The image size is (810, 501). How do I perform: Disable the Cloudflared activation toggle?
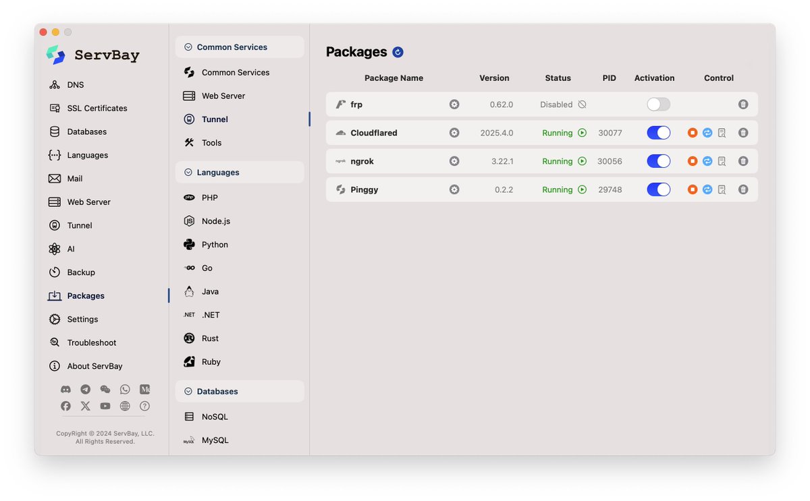(658, 133)
